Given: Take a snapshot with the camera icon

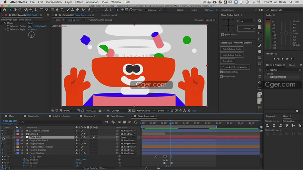Looking at the screenshot, I should (100, 111).
